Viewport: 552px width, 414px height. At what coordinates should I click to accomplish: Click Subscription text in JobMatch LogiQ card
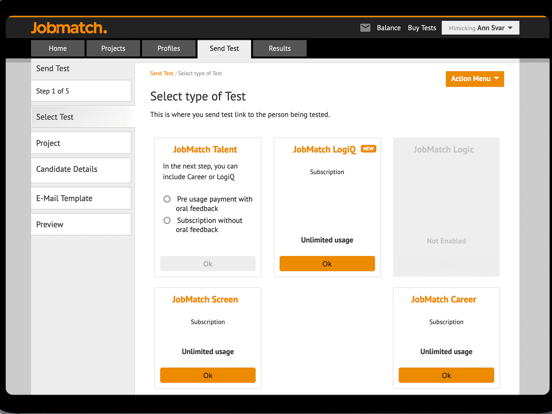[327, 172]
